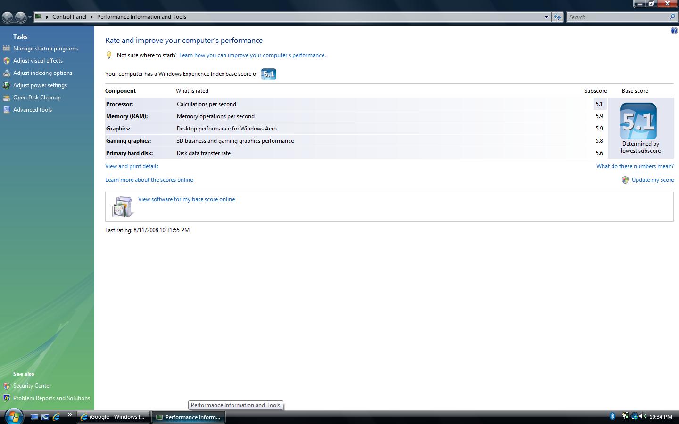
Task: Open the address bar history dropdown
Action: (x=547, y=17)
